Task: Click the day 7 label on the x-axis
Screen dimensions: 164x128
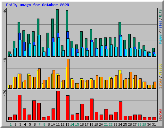Action: (x=39, y=124)
